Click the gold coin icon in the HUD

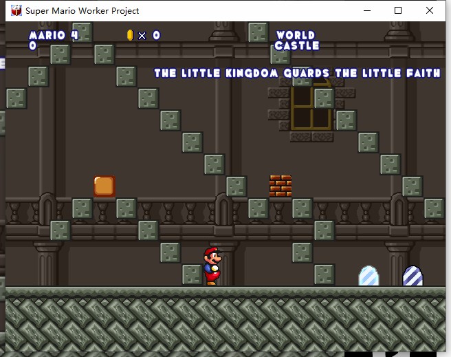point(131,35)
